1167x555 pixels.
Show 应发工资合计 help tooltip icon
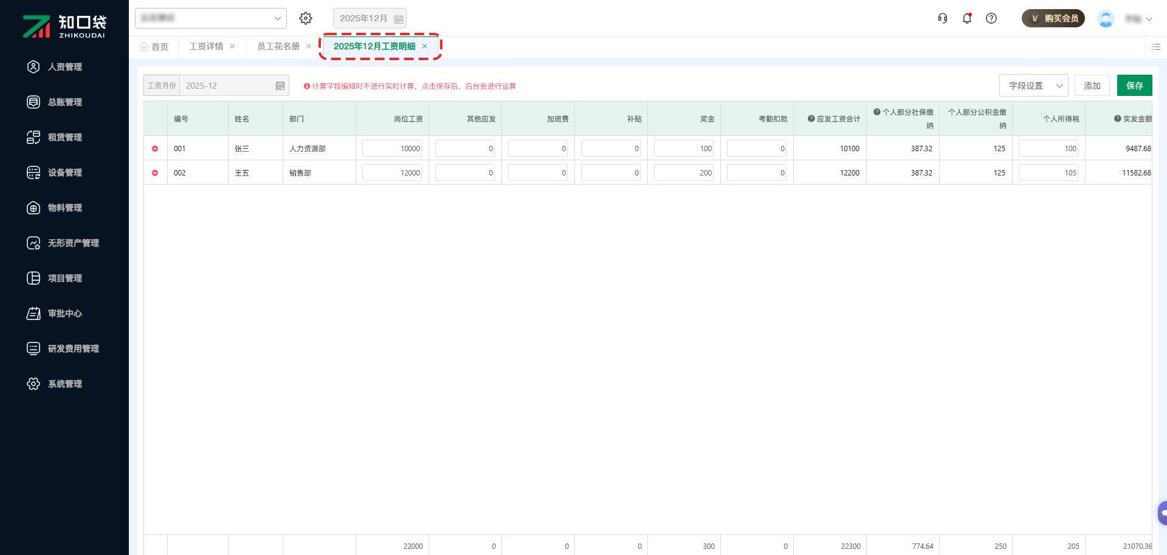pos(811,118)
